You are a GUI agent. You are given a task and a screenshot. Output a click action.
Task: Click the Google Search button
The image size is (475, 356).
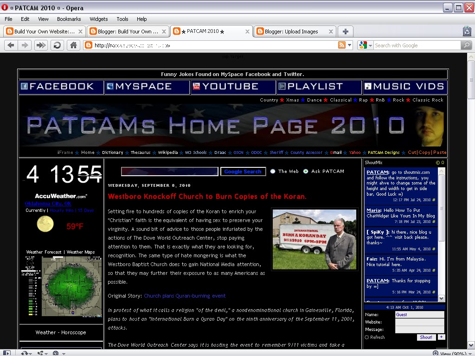243,172
